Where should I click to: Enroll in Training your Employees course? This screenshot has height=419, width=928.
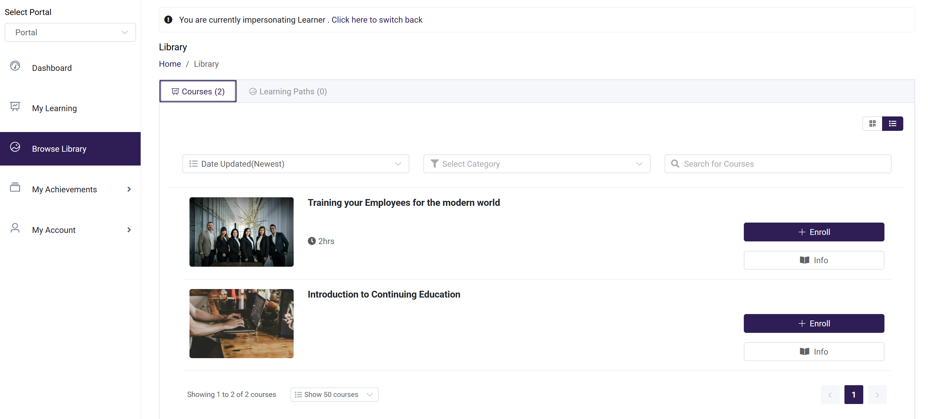tap(814, 232)
